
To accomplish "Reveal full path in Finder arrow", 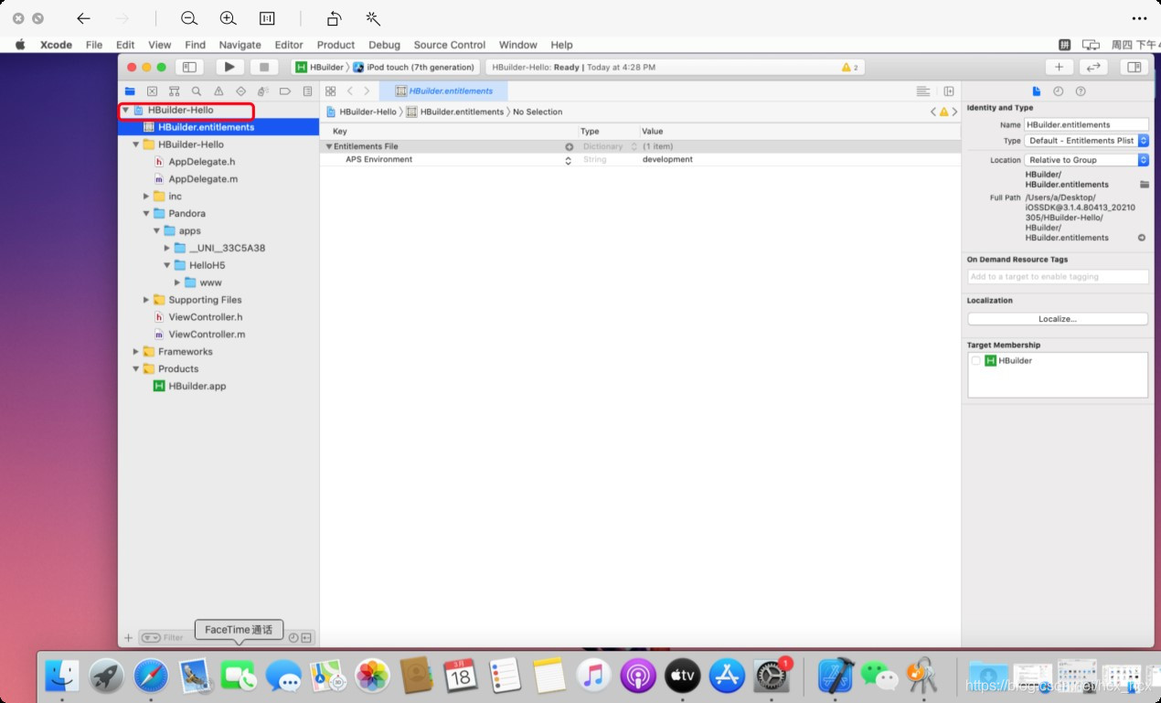I will click(x=1142, y=238).
